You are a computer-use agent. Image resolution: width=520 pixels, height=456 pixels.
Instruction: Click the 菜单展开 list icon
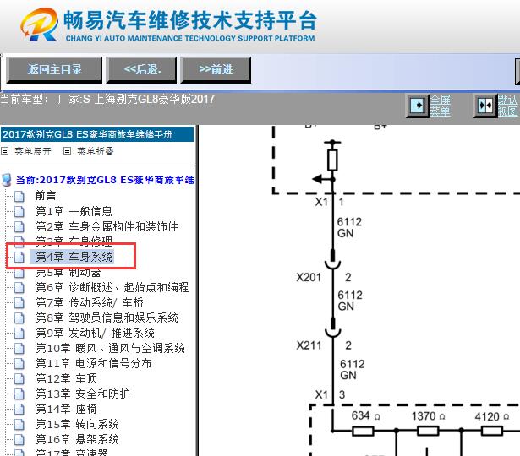(x=4, y=151)
